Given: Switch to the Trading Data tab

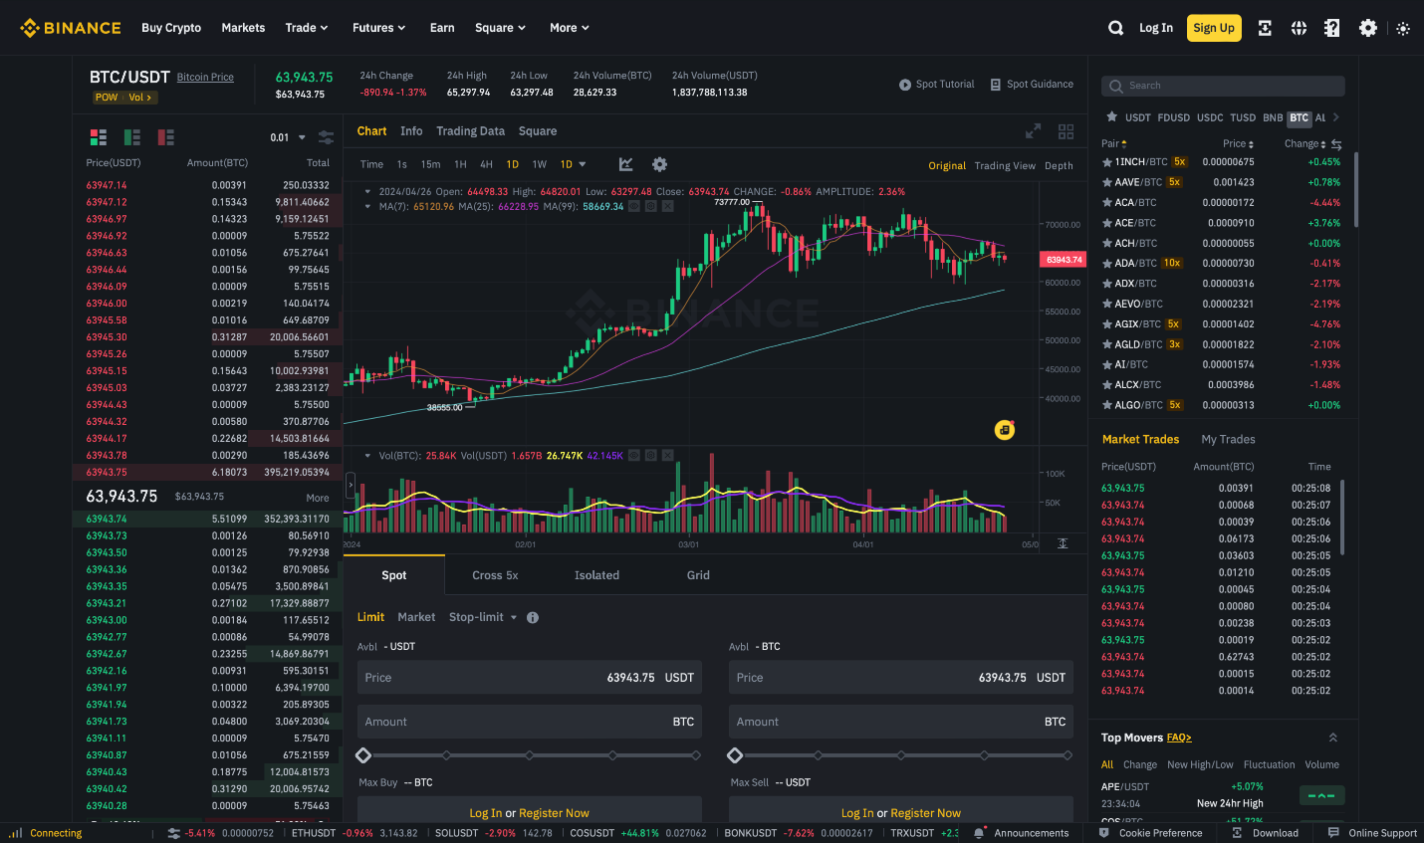Looking at the screenshot, I should (470, 131).
